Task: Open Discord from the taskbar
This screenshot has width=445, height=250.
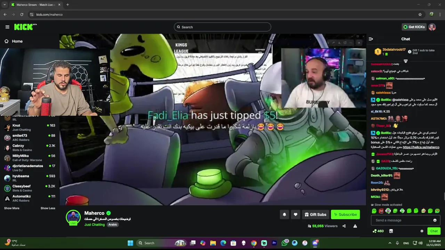Action: [315, 243]
